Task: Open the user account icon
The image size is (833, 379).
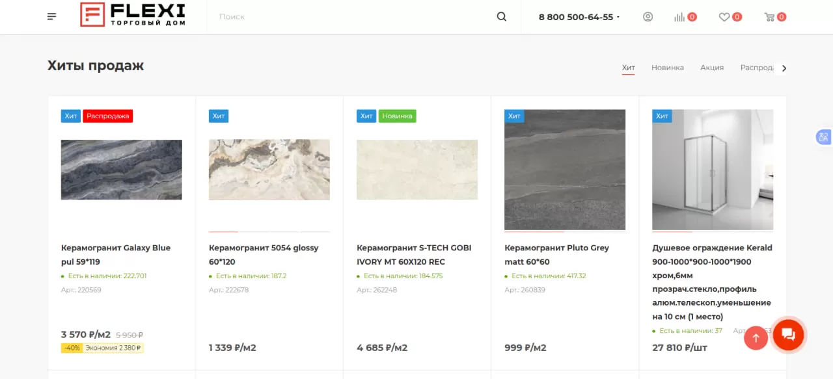Action: [648, 17]
